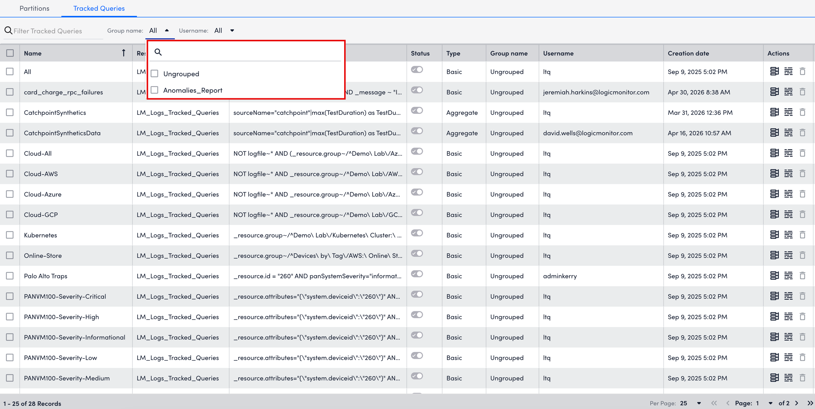The height and width of the screenshot is (409, 815).
Task: Go to the previous page arrow
Action: [x=728, y=403]
